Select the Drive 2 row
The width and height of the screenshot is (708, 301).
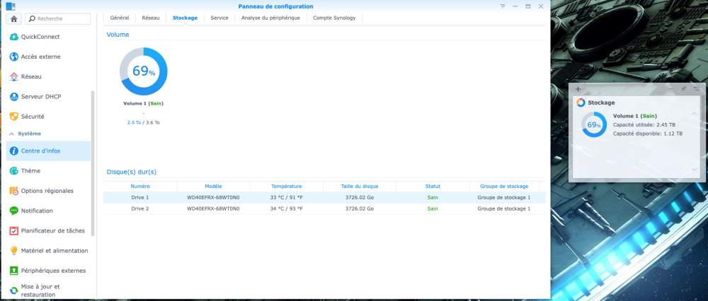[324, 208]
